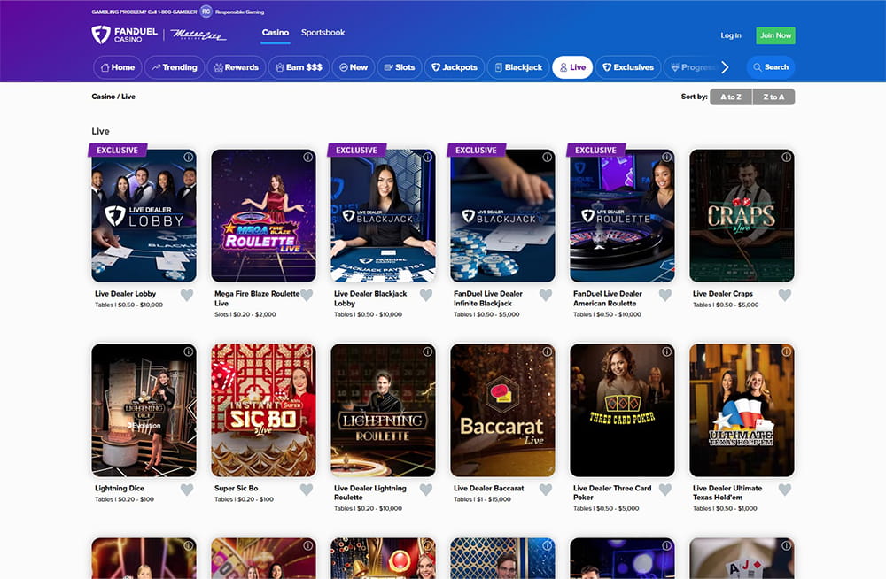Favorite FanDuel Live Dealer Infinite Blackjack

(x=546, y=295)
